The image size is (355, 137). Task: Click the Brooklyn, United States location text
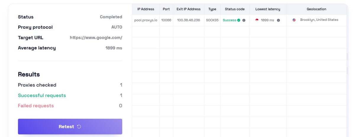[x=319, y=20]
